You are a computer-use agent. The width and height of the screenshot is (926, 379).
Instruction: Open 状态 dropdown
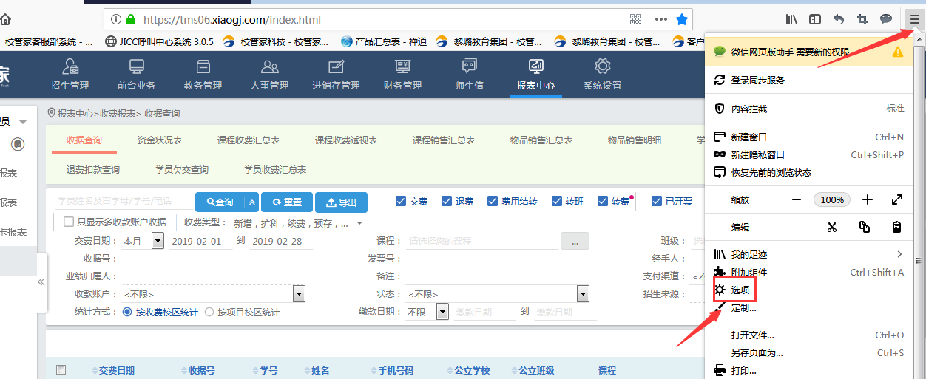click(x=584, y=294)
